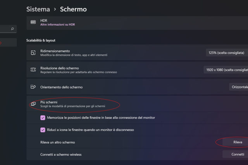This screenshot has height=165, width=248.
Task: Uncheck Riduci a icona le finestre option
Action: pos(43,130)
